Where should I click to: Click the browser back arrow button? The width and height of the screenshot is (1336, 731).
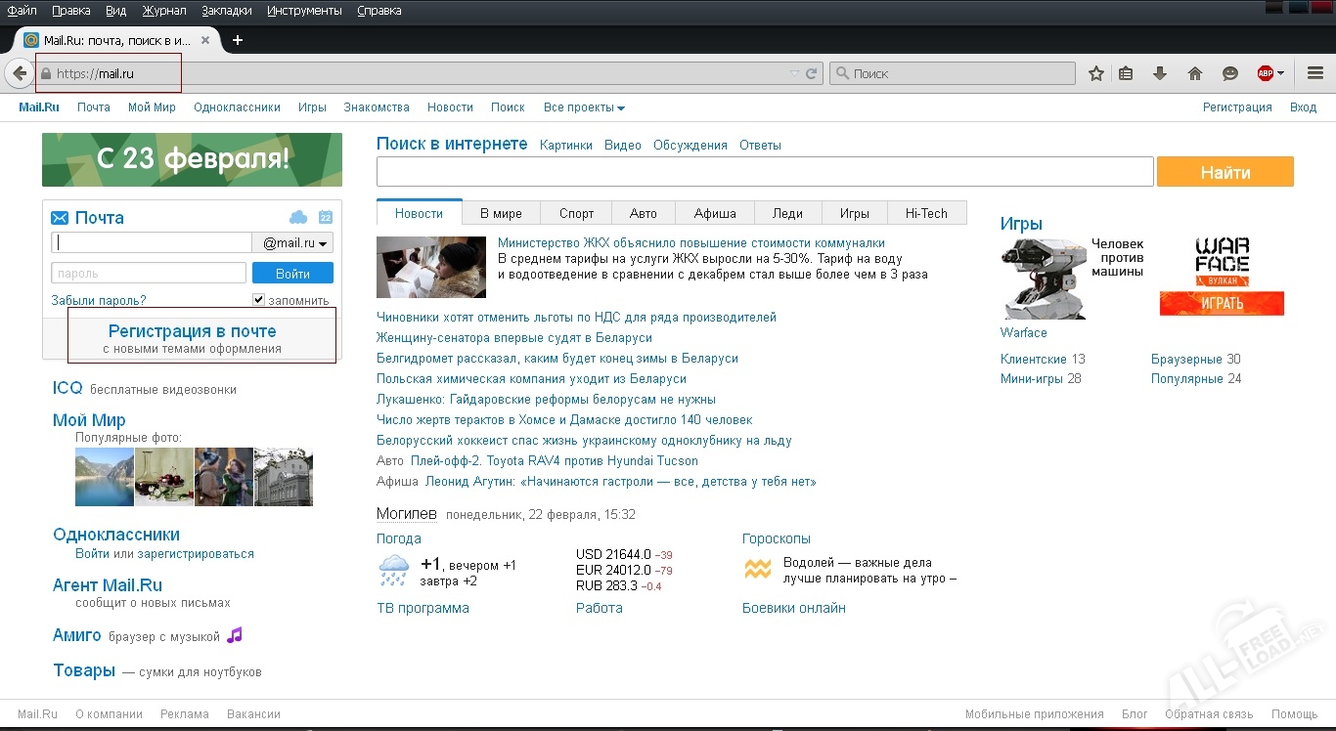(20, 73)
